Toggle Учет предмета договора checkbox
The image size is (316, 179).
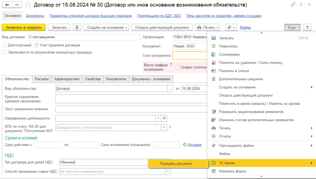pos(36,45)
